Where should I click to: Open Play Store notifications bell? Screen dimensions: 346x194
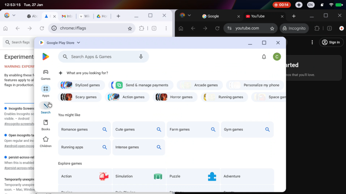coord(264,57)
